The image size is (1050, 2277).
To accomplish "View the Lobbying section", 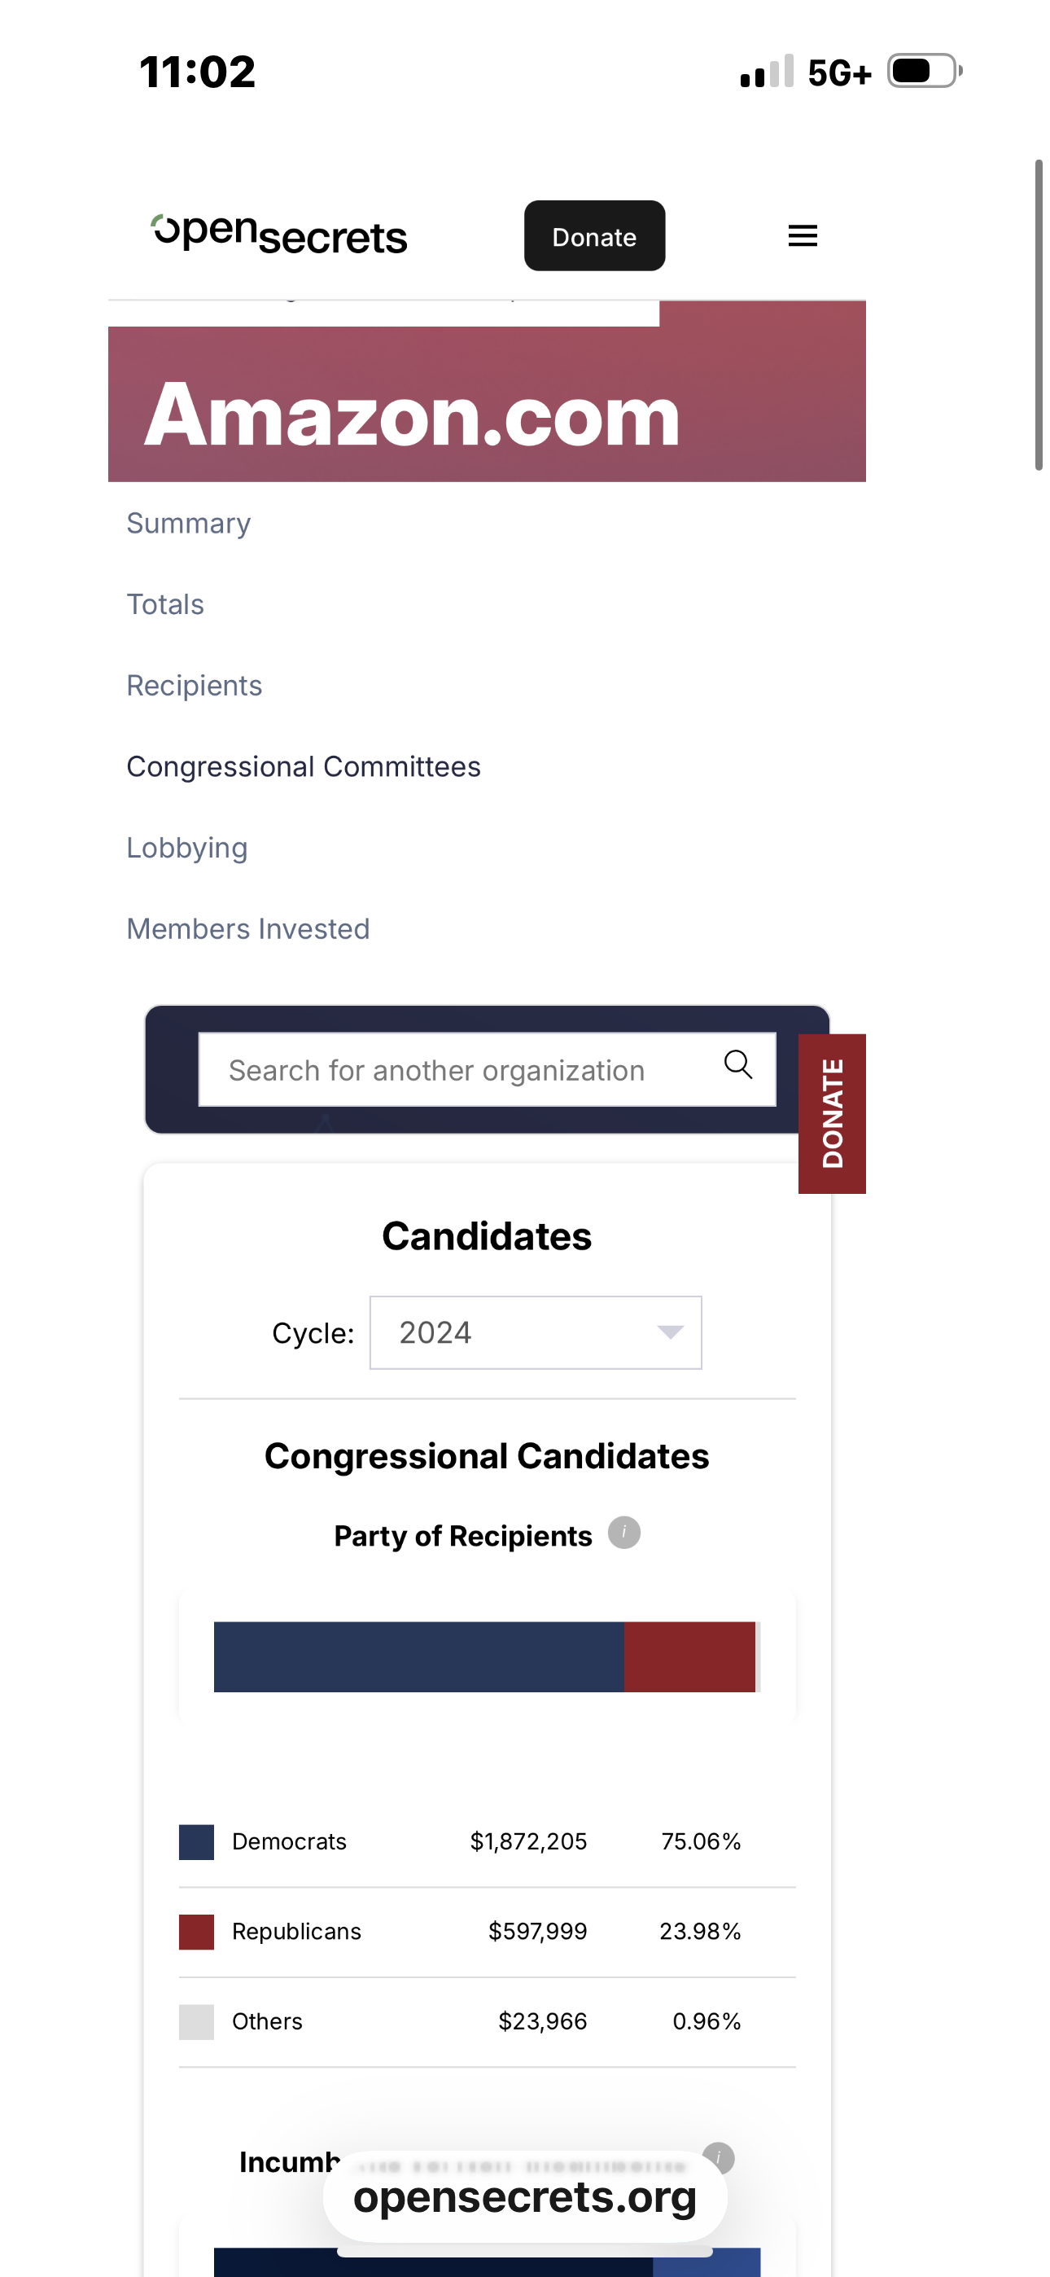I will pos(186,848).
